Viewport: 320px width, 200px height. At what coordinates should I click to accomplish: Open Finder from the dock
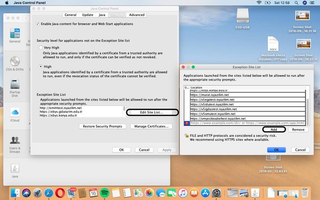pos(15,193)
